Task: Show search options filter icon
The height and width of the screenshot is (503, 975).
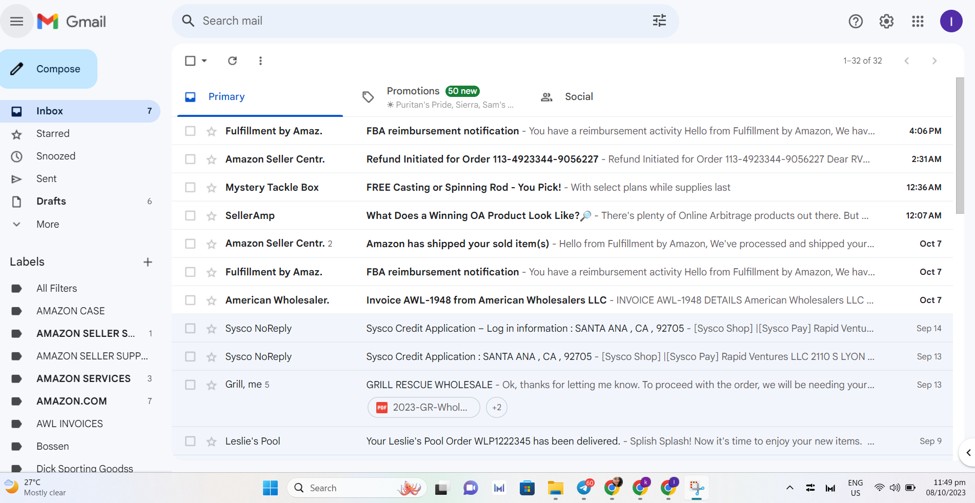Action: click(x=659, y=21)
